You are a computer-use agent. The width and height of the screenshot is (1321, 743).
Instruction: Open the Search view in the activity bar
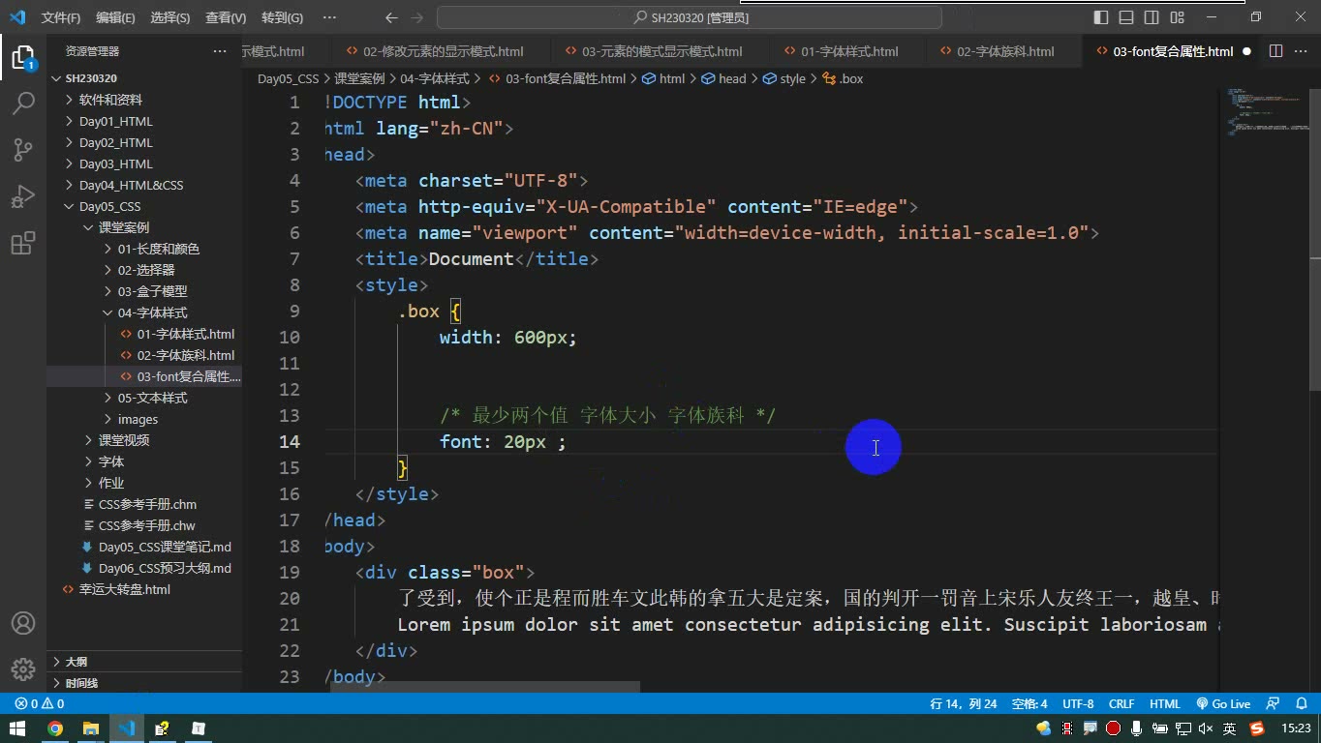[22, 103]
